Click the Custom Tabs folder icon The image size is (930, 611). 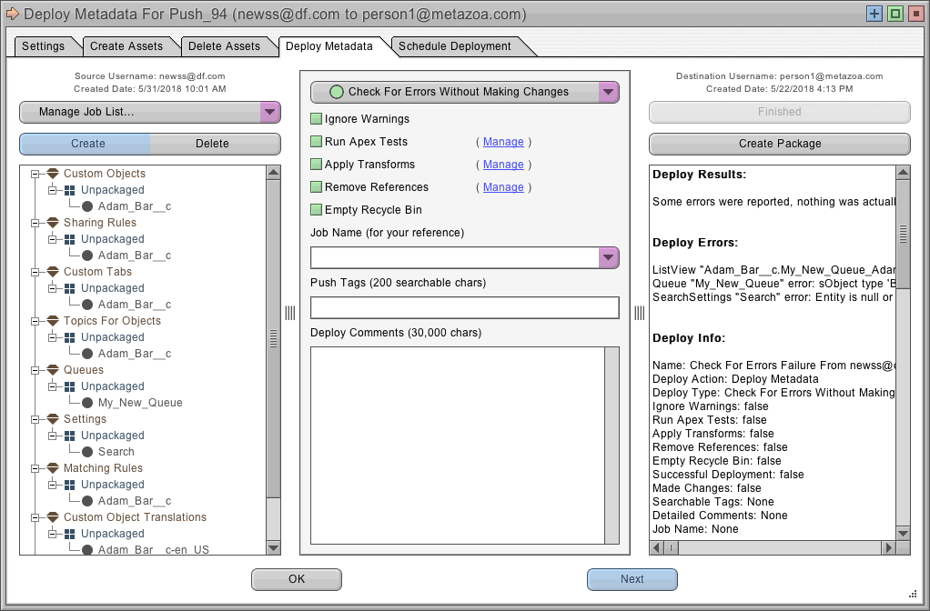[53, 272]
